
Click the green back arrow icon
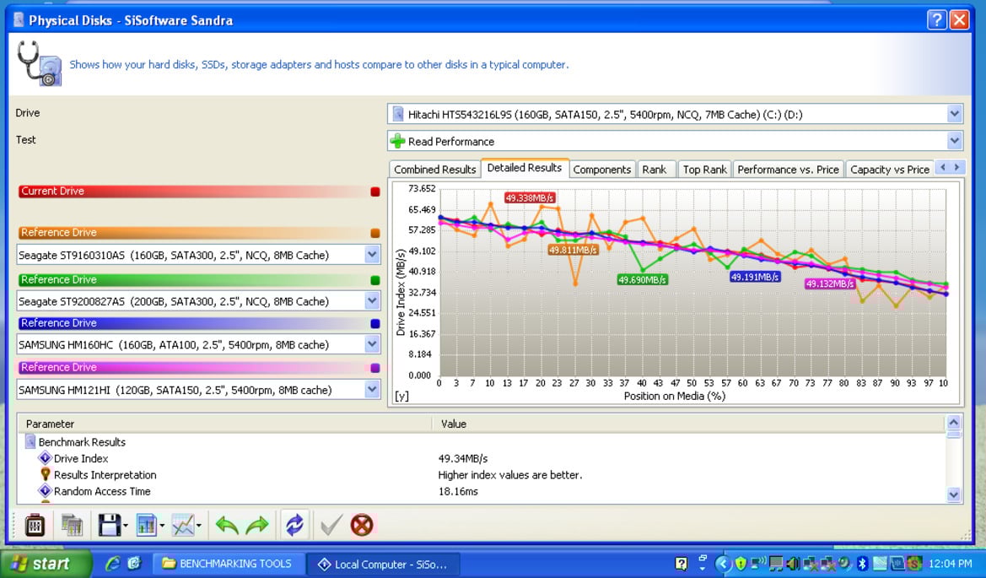(x=226, y=525)
